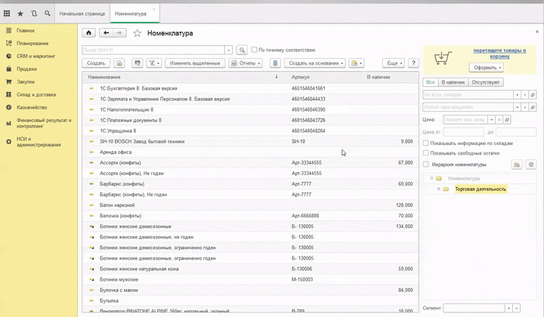544x317 pixels.
Task: Select row Ботинки мужские
Action: pyautogui.click(x=250, y=279)
